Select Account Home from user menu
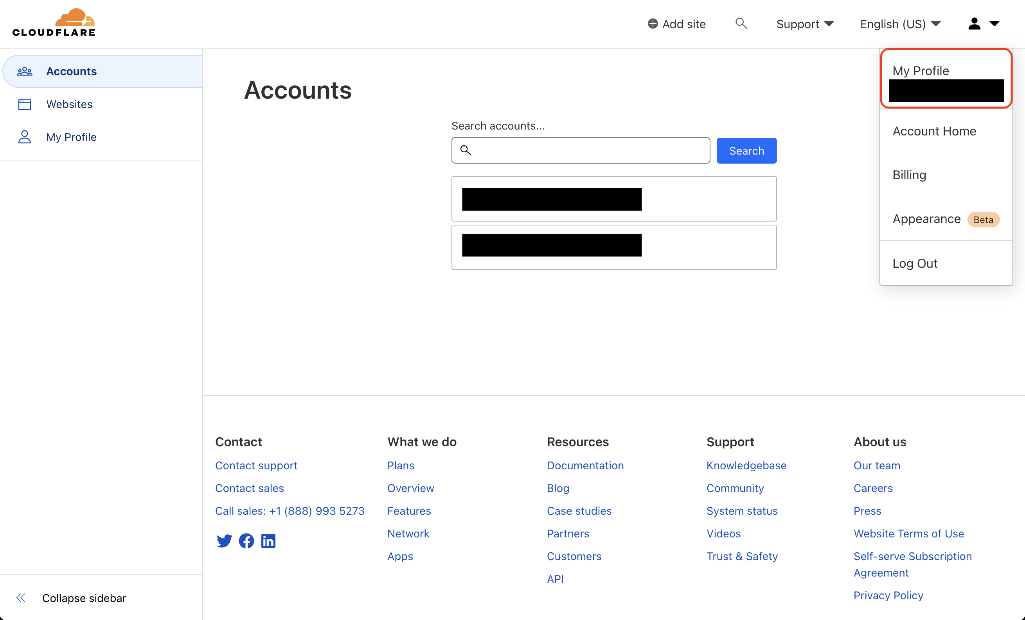Image resolution: width=1025 pixels, height=620 pixels. pyautogui.click(x=934, y=131)
